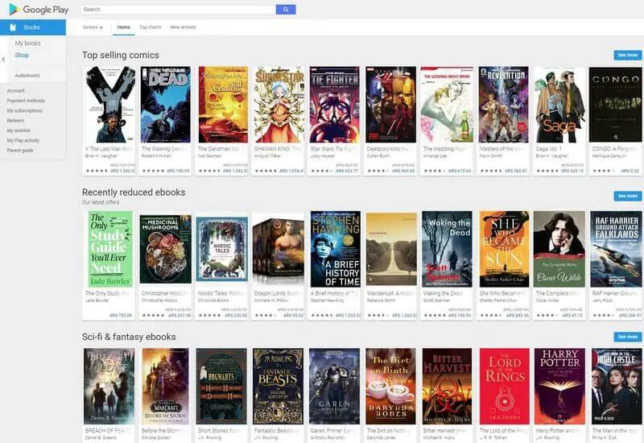644x443 pixels.
Task: Open The Wedding Night manga cover
Action: (447, 105)
